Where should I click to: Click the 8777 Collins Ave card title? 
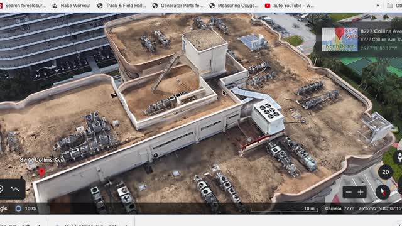381,31
